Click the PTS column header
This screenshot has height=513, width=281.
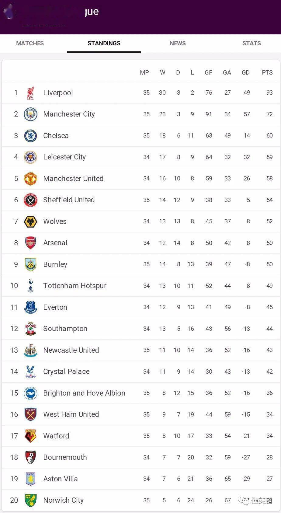click(x=267, y=72)
